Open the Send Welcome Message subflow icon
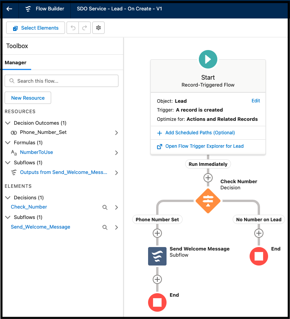 click(157, 256)
